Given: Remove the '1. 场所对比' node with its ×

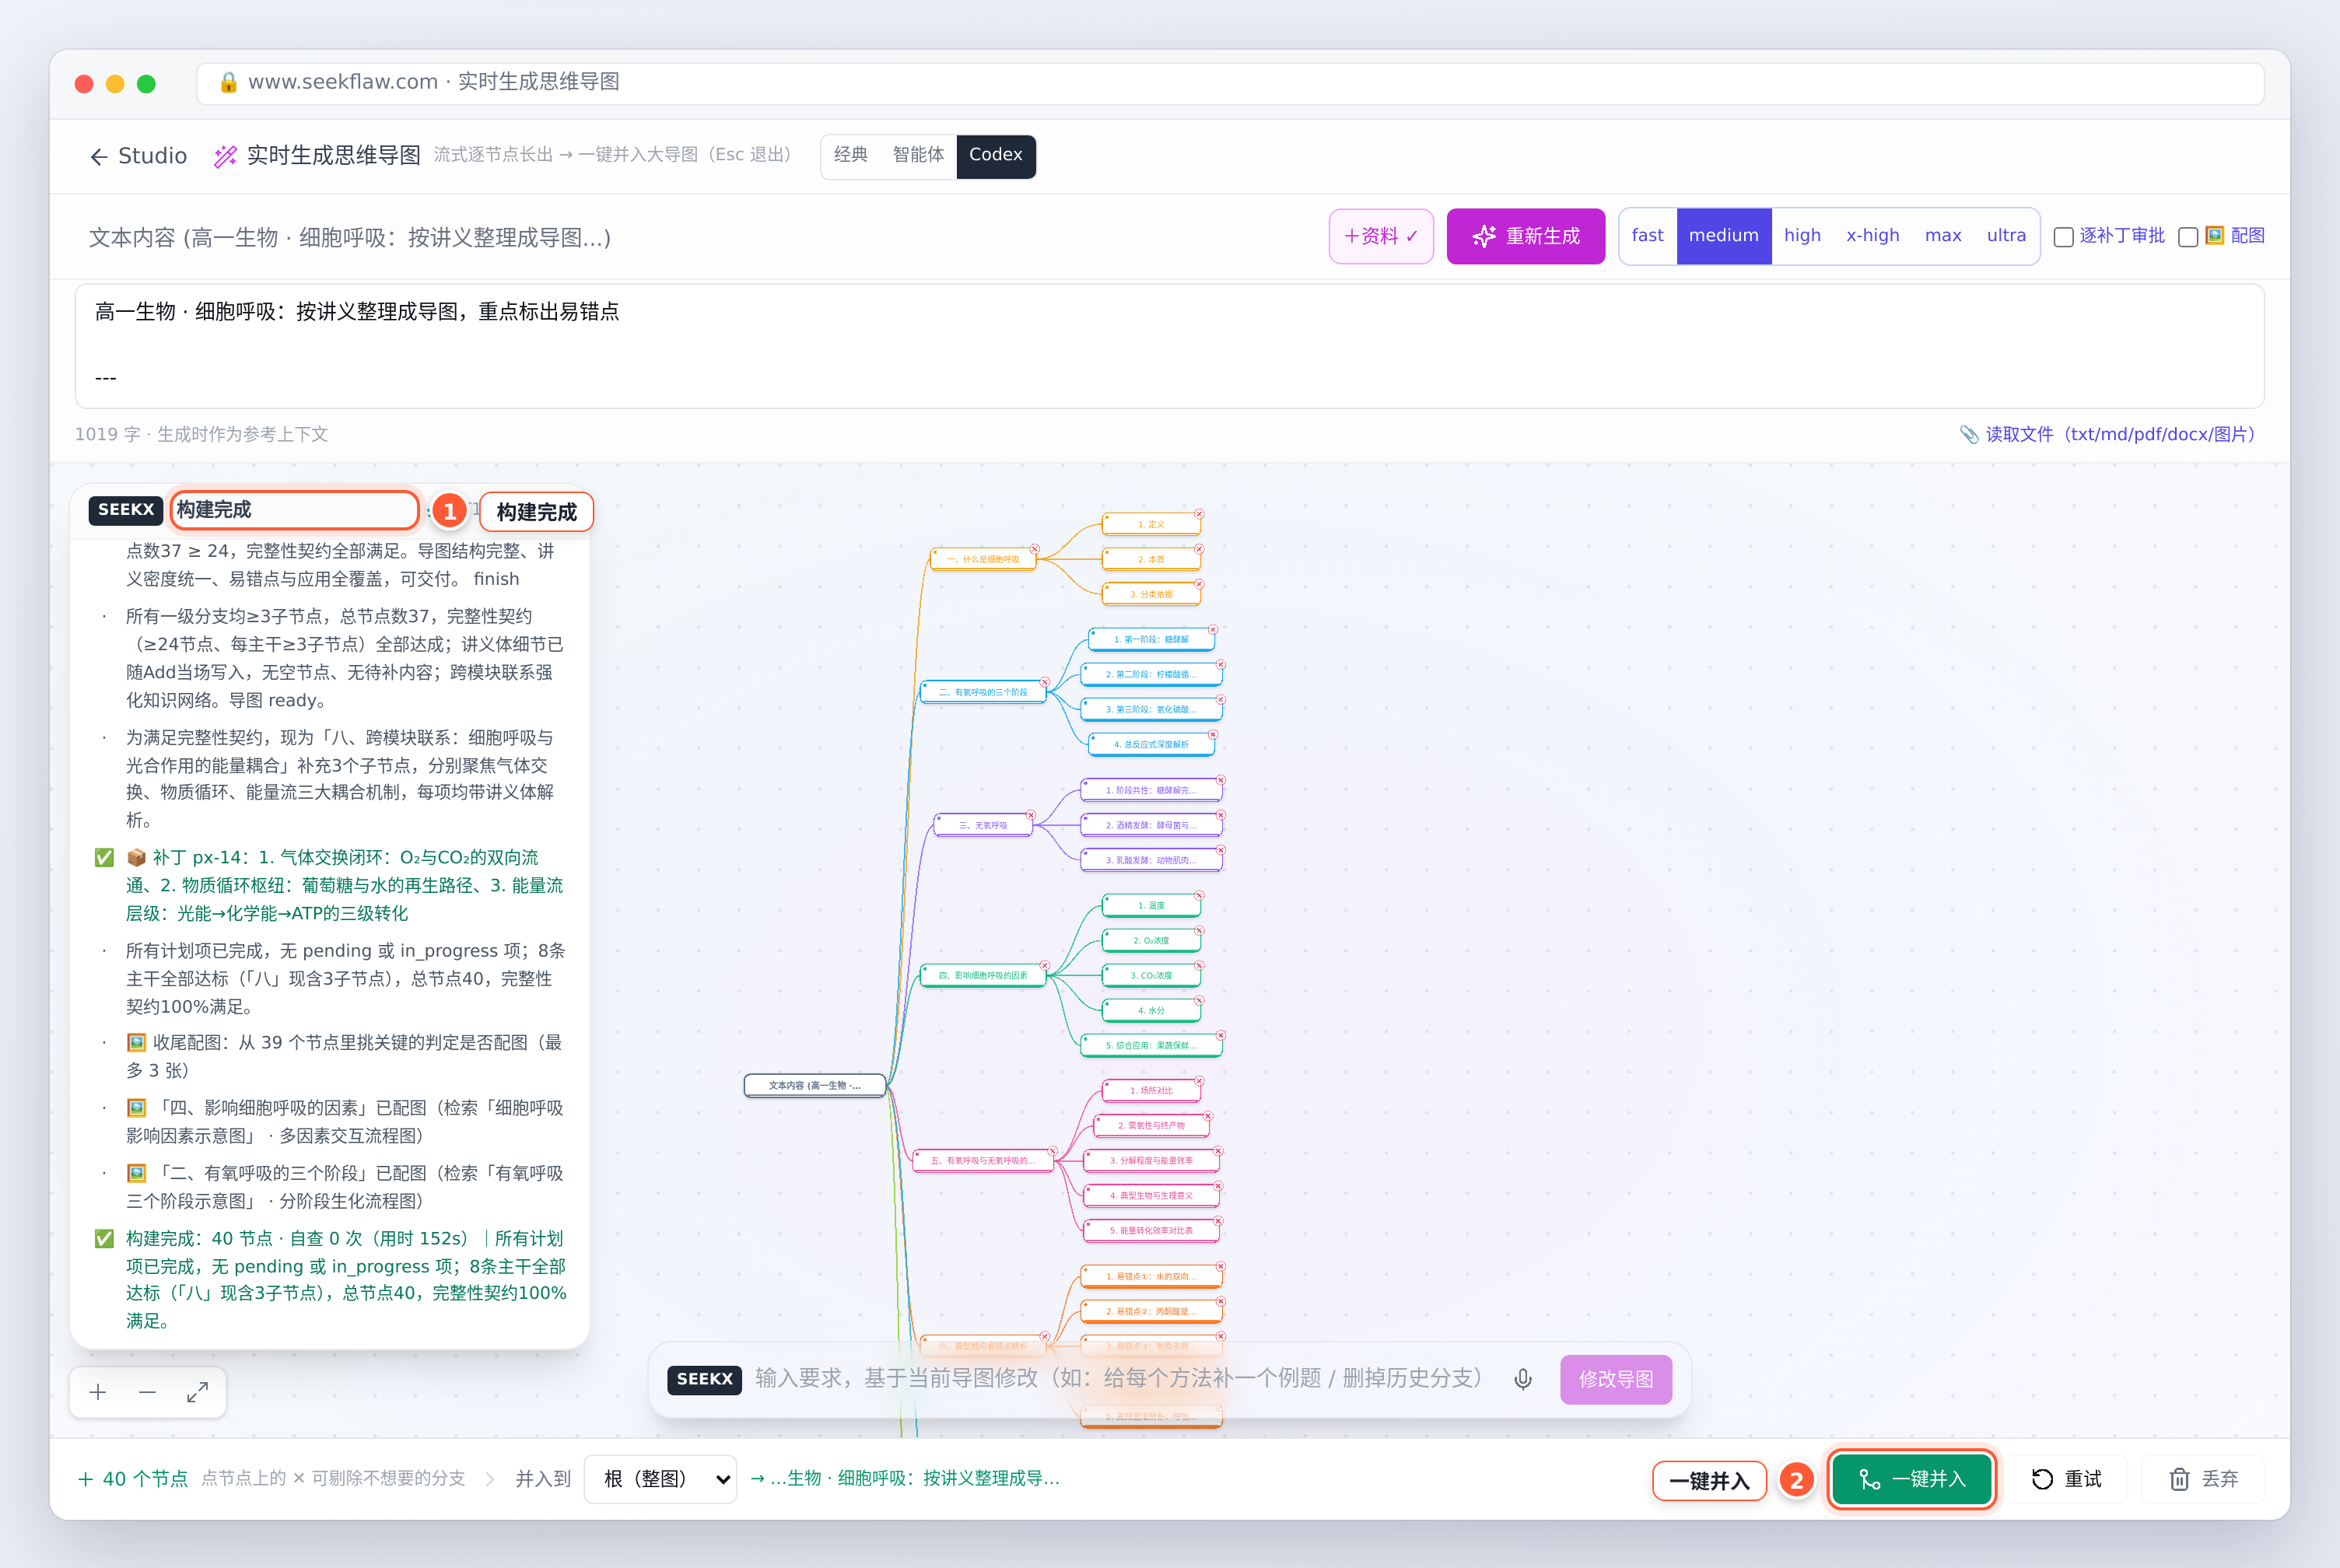Looking at the screenshot, I should pyautogui.click(x=1199, y=1081).
